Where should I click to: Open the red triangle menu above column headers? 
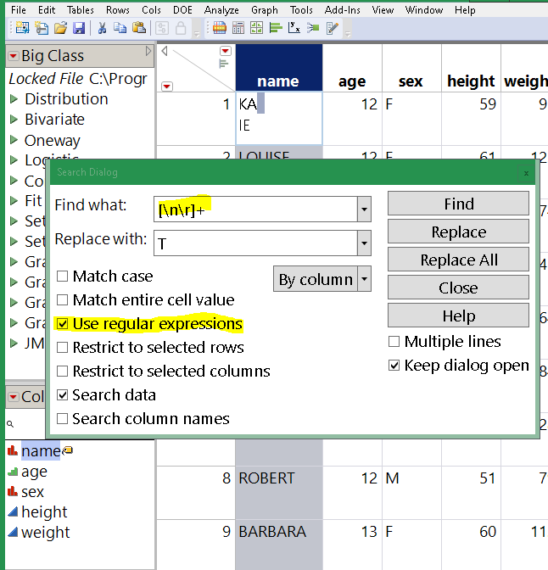226,51
